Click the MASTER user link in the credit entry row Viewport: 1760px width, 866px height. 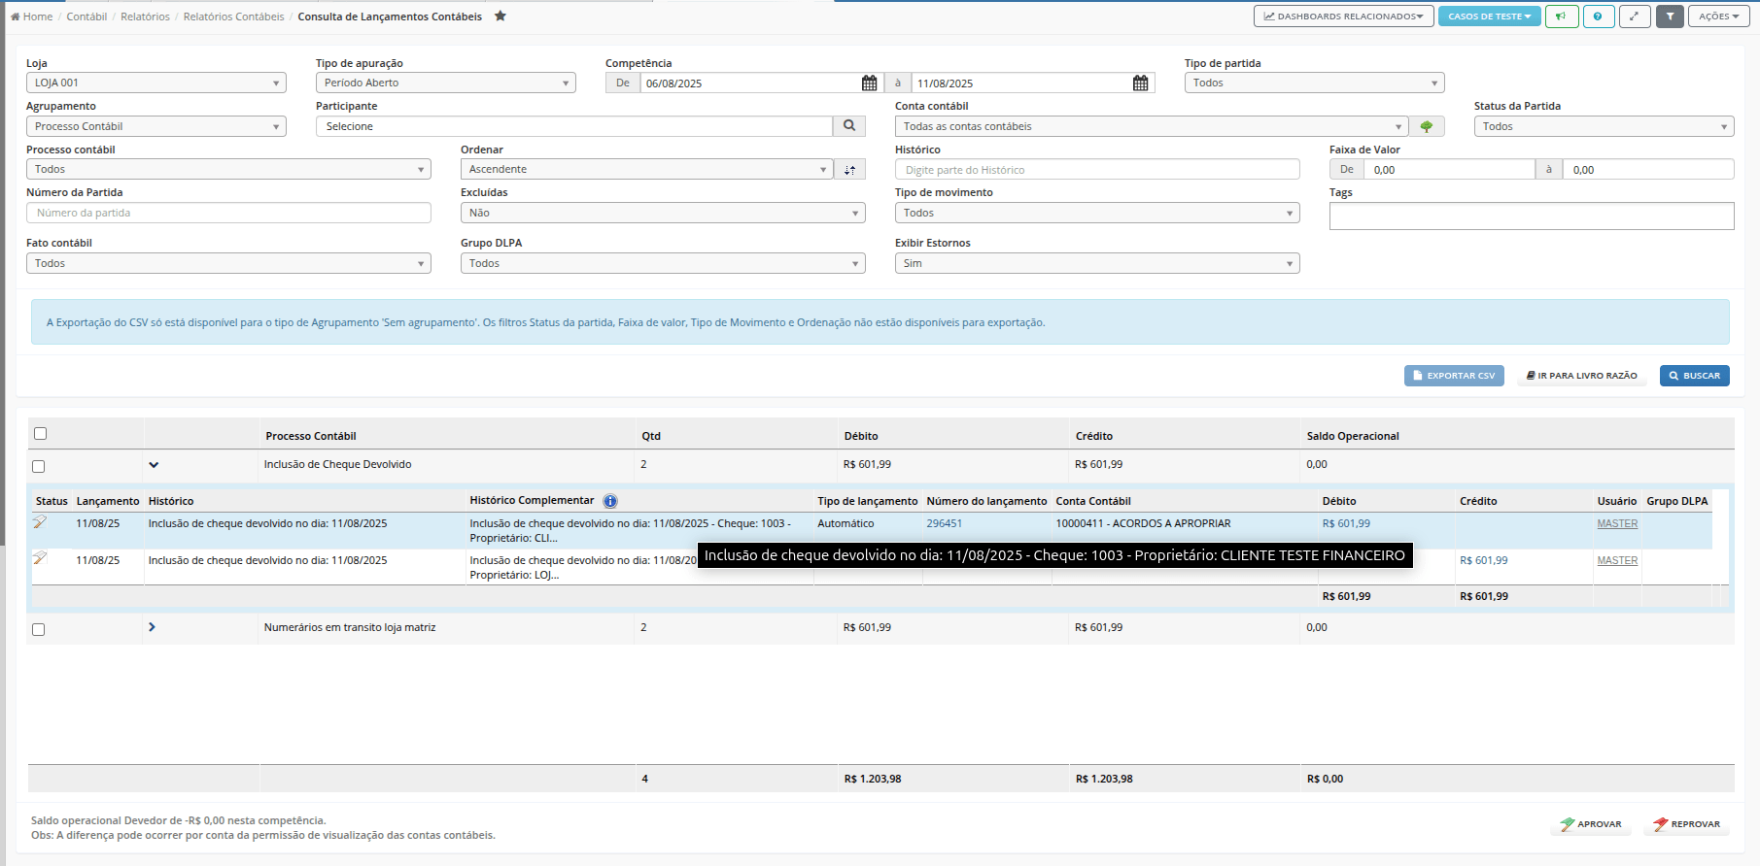1617,560
